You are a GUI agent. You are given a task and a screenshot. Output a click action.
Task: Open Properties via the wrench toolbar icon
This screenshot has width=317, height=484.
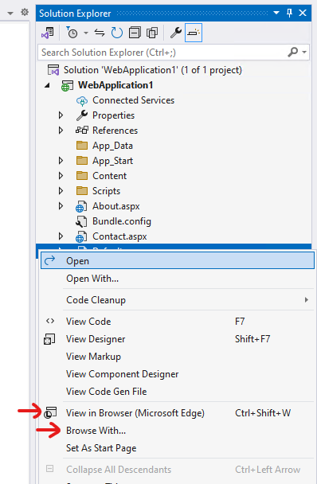pos(176,33)
